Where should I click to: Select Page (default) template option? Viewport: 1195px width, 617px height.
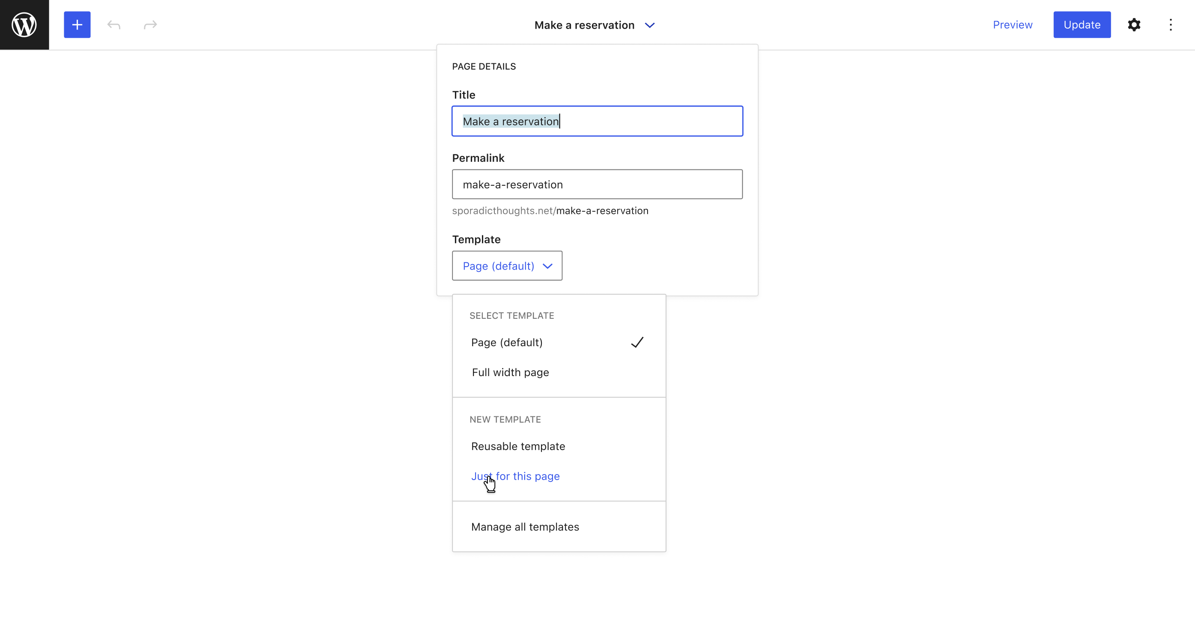507,342
